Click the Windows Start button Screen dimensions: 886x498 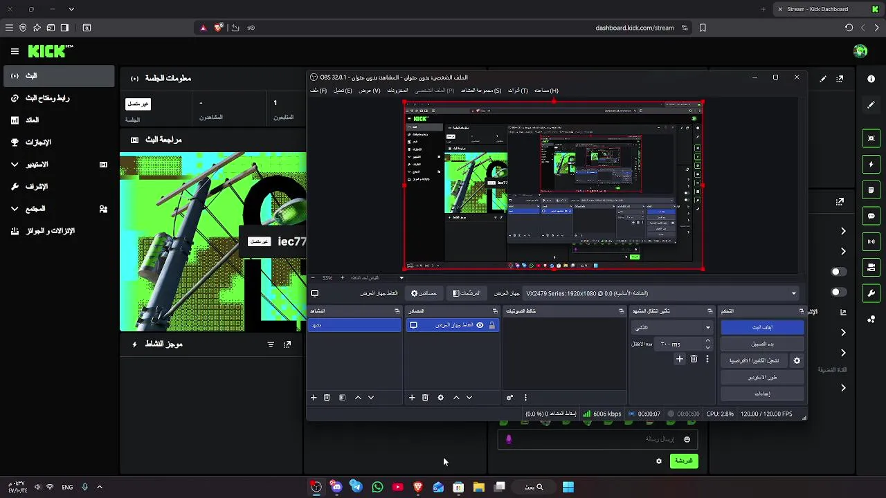568,487
